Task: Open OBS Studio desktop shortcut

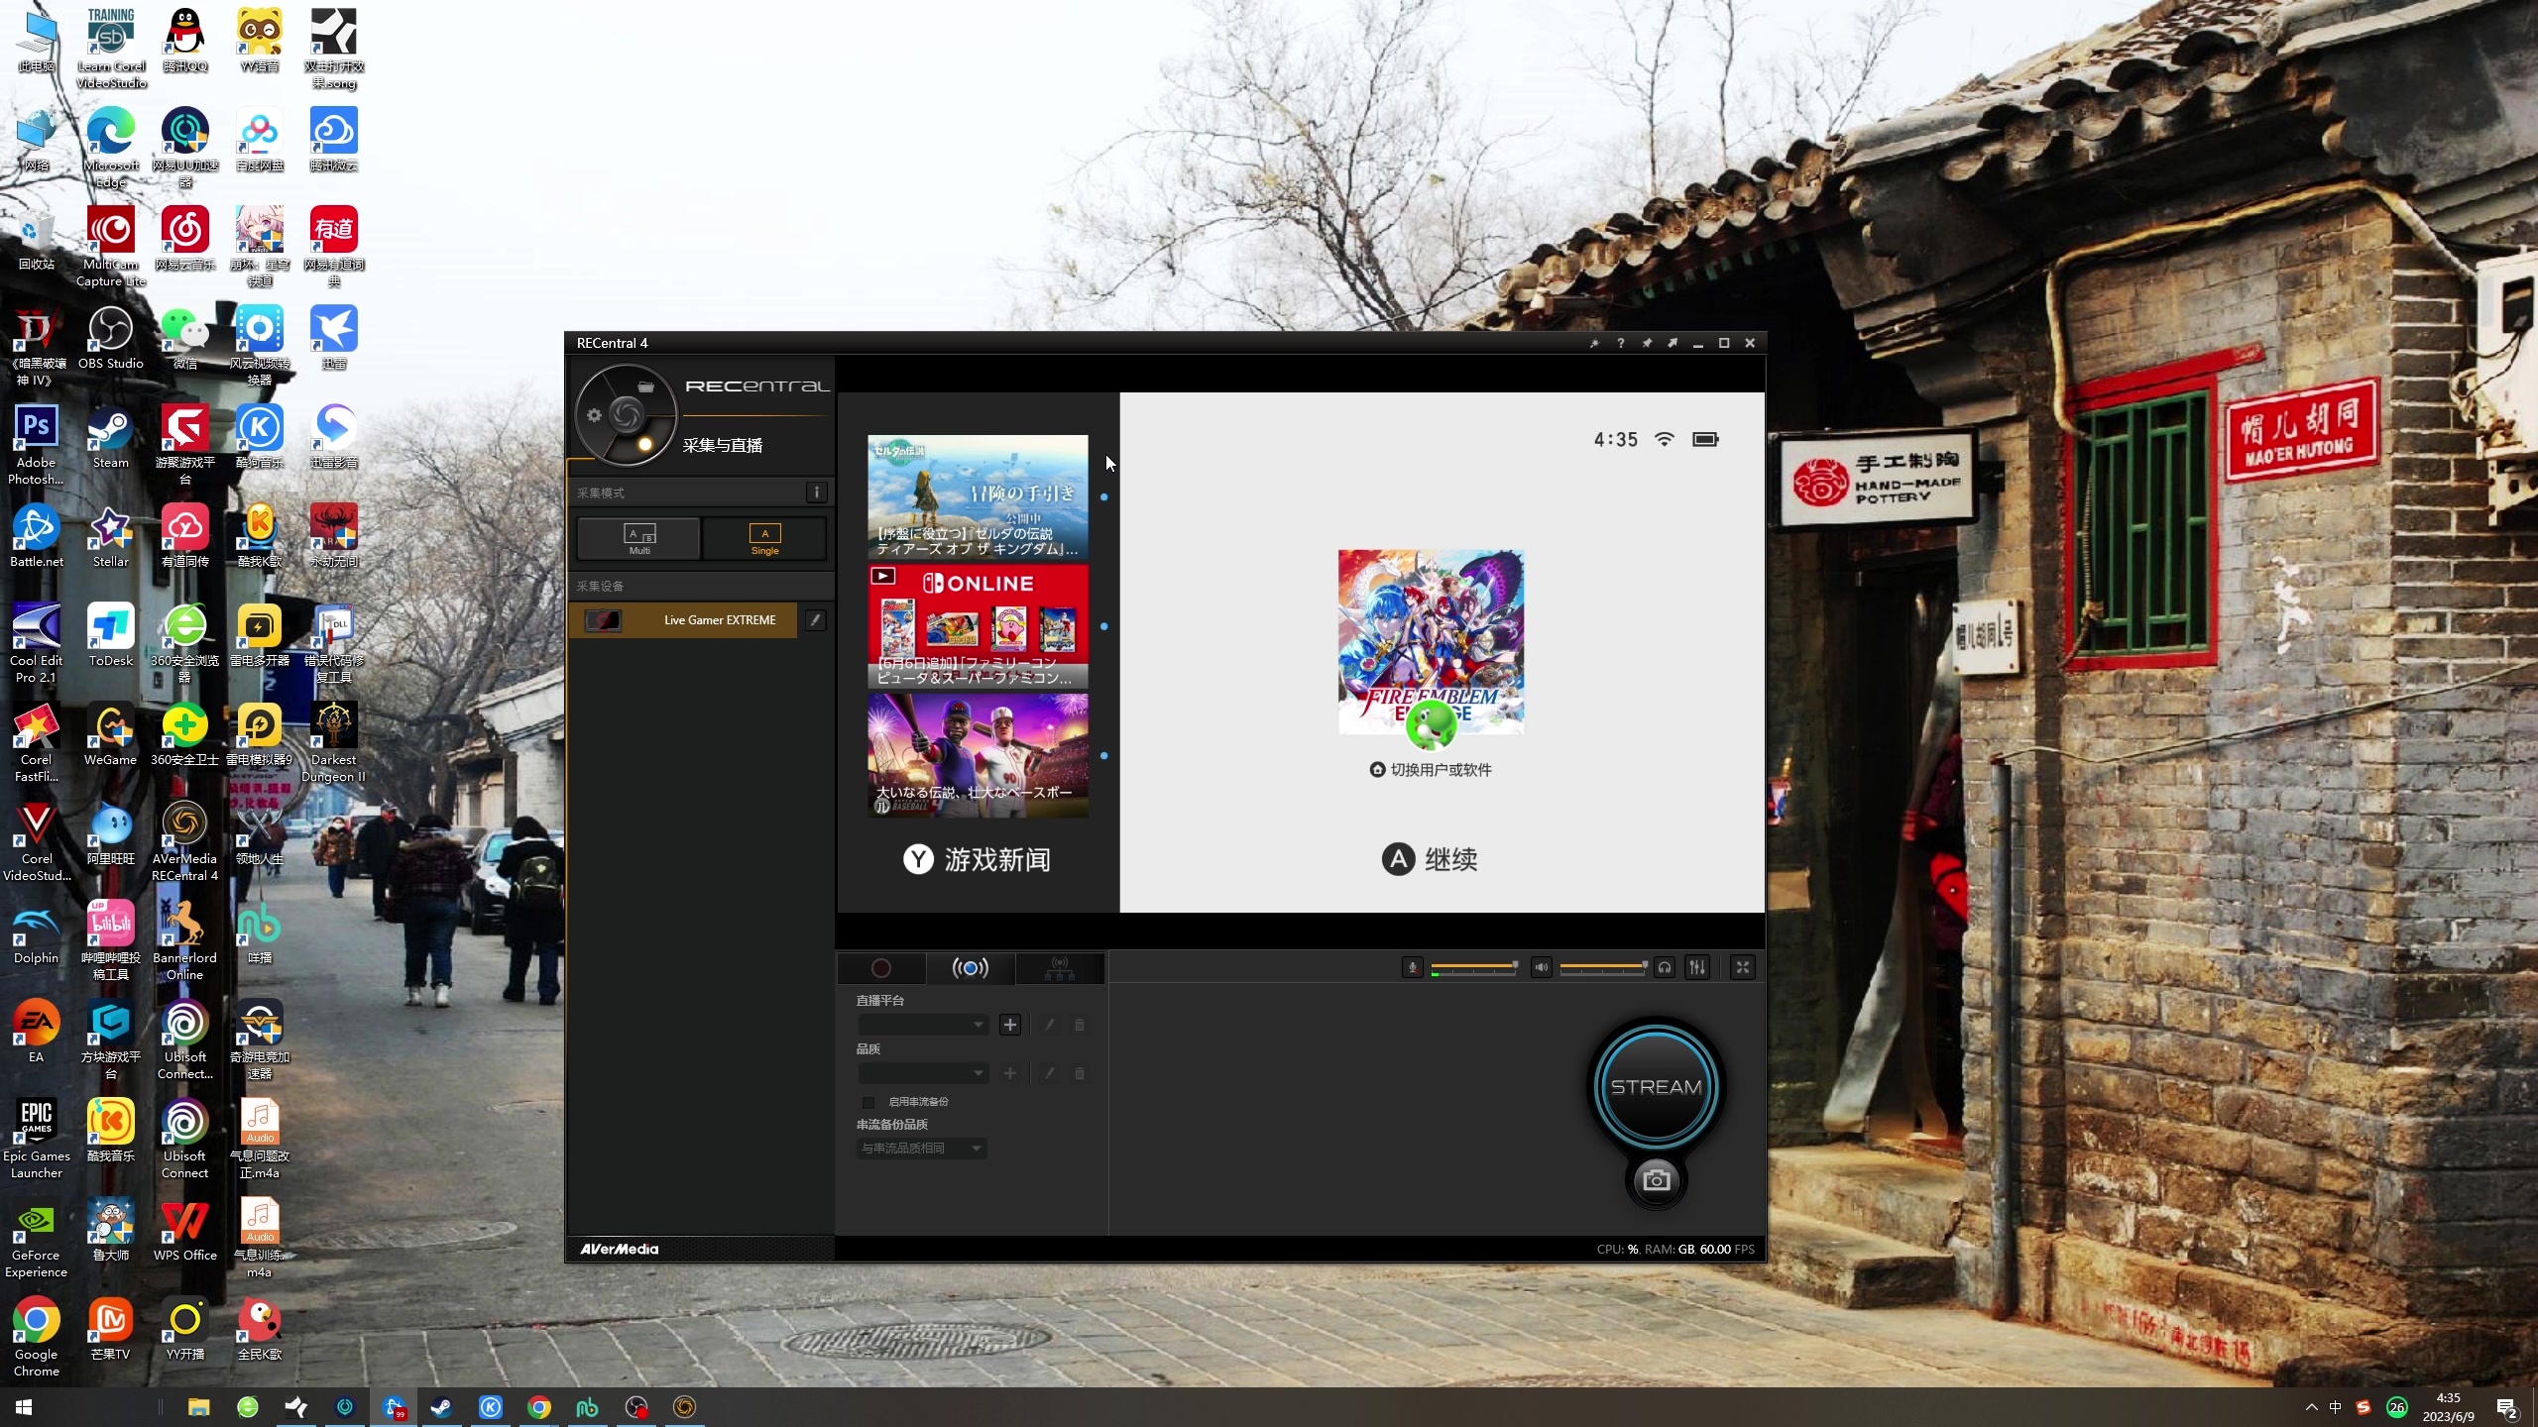Action: coord(111,339)
